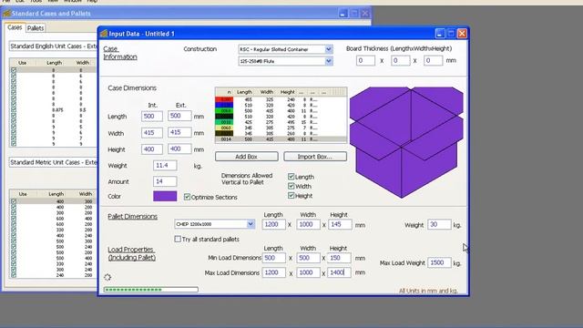Toggle Use checkbox for metric row 500 x 400
Viewport: 583px width, 328px height.
[14, 258]
